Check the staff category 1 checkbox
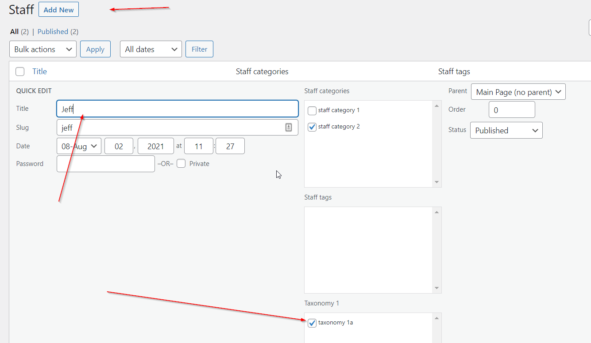 (x=312, y=110)
